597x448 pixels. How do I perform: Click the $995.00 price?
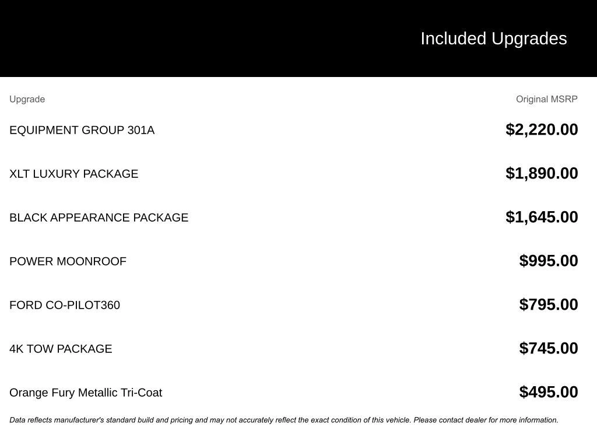[x=548, y=261]
